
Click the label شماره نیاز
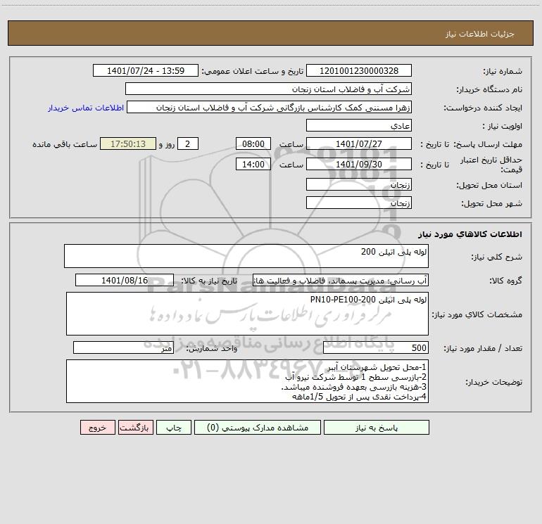pos(503,72)
